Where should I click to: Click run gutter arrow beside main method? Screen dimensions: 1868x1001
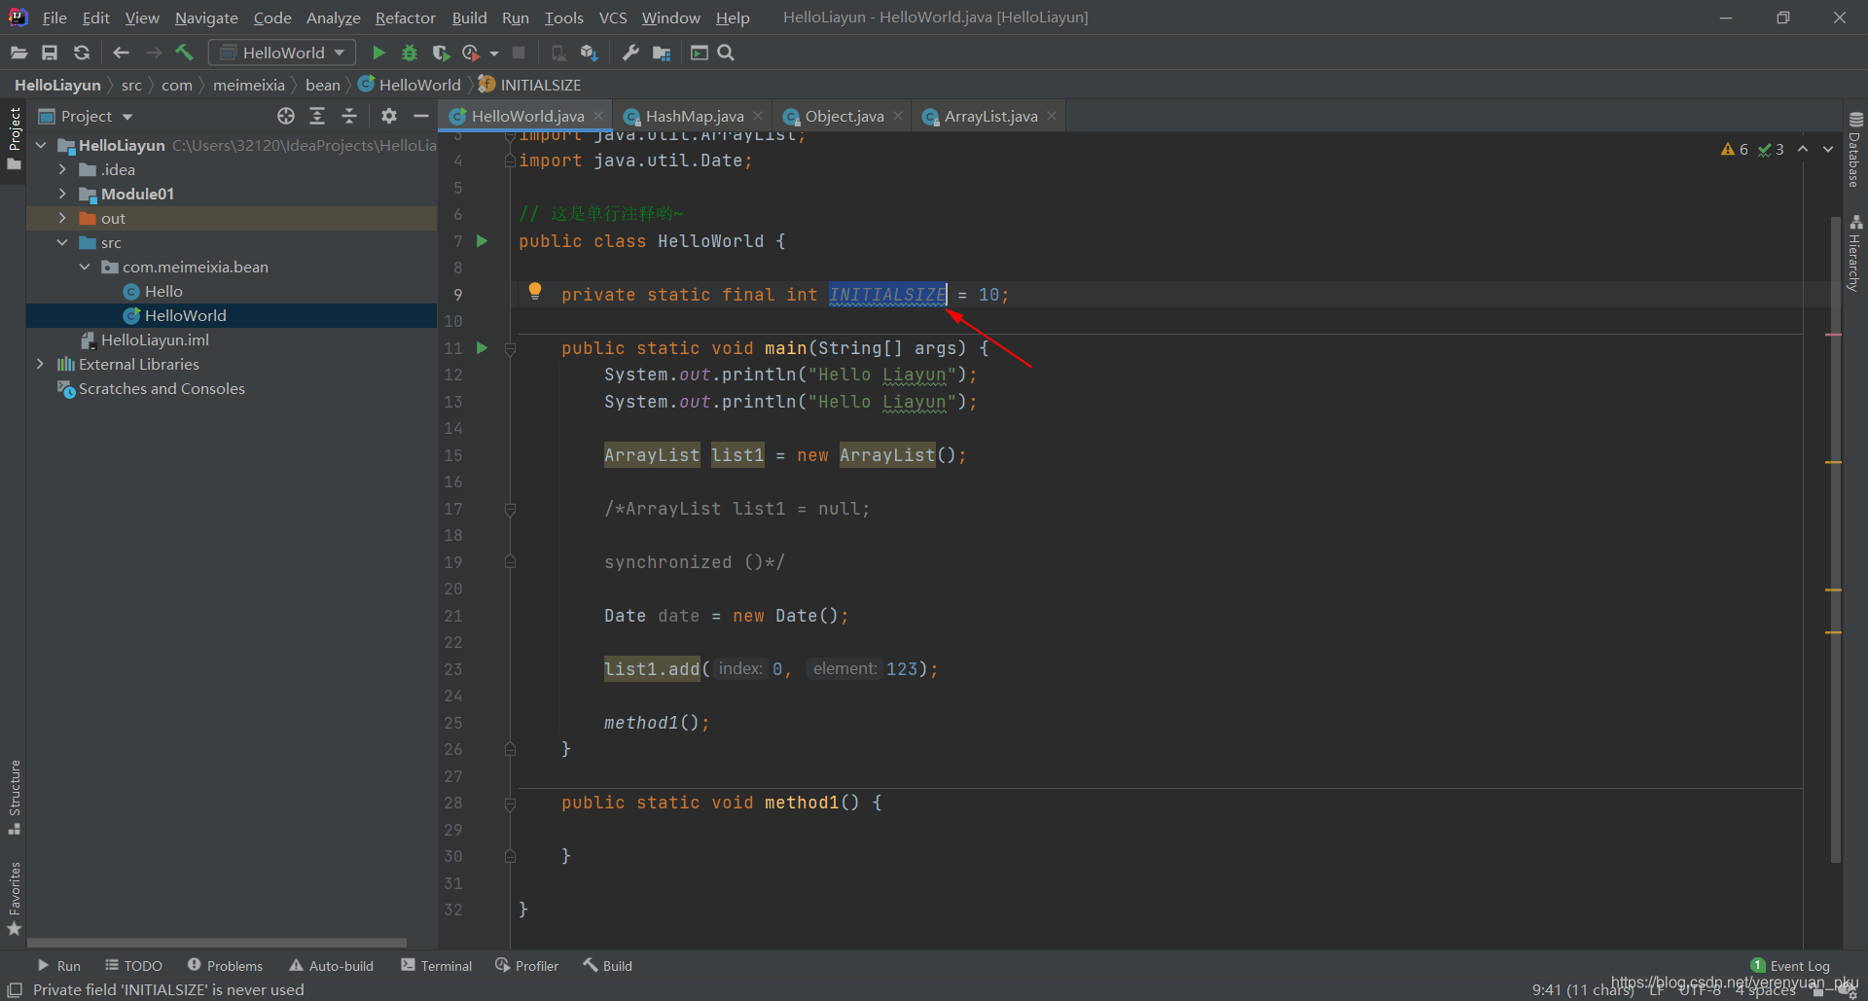coord(482,347)
